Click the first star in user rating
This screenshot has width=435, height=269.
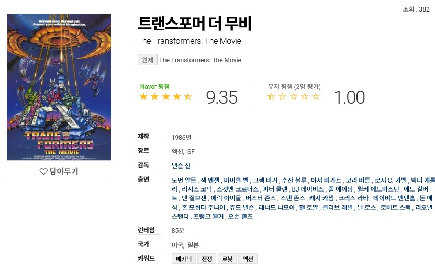271,96
